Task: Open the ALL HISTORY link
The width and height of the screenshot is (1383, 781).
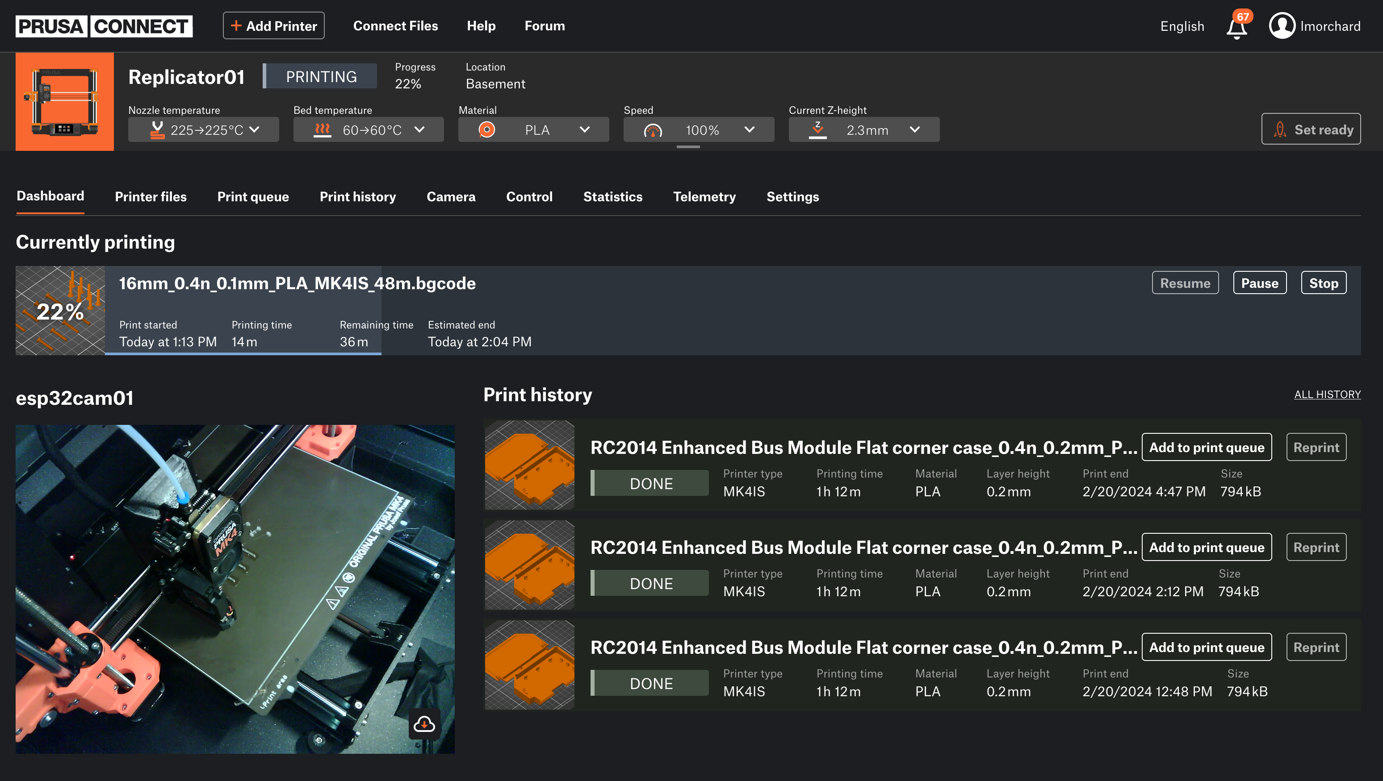Action: [1327, 394]
